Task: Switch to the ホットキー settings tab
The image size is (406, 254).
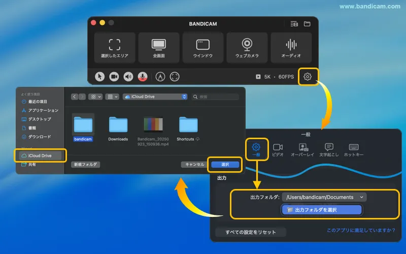Action: click(354, 150)
